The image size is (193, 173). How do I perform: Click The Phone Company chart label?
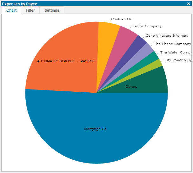click(x=172, y=44)
